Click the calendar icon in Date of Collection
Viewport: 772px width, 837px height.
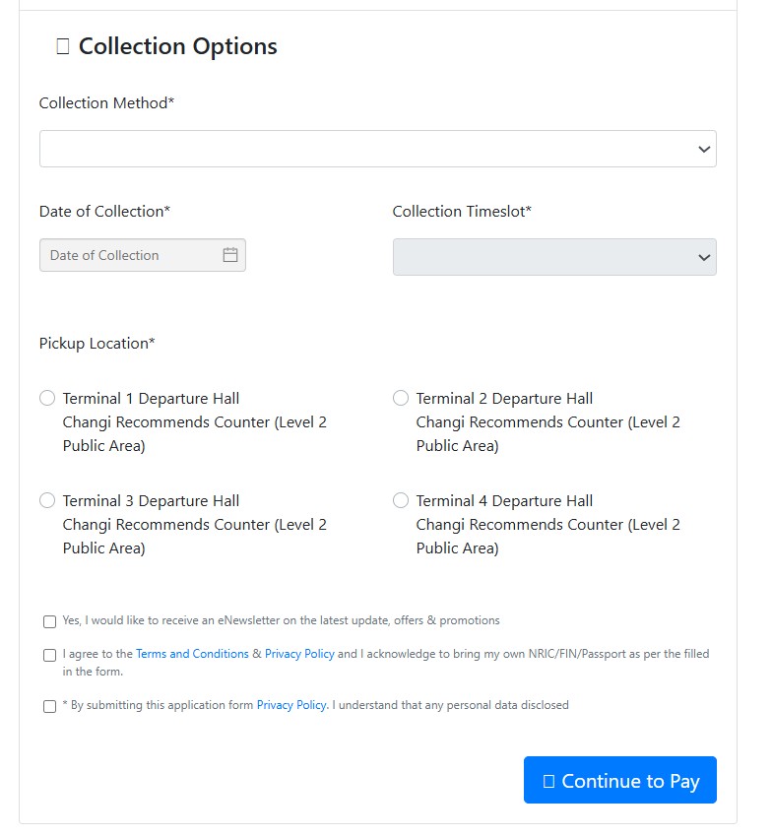coord(230,255)
